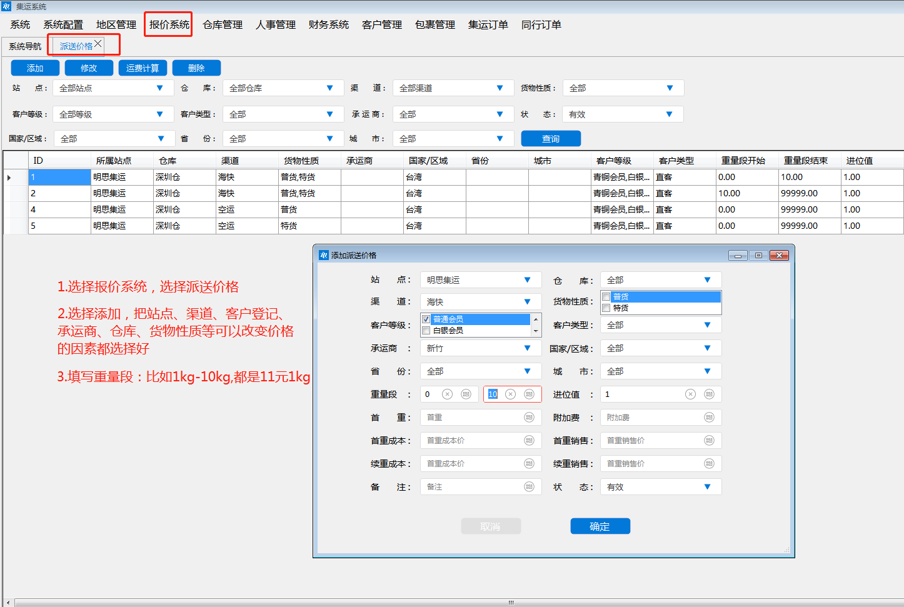
Task: Click keypad icon in 首重销售 field
Action: click(x=709, y=441)
